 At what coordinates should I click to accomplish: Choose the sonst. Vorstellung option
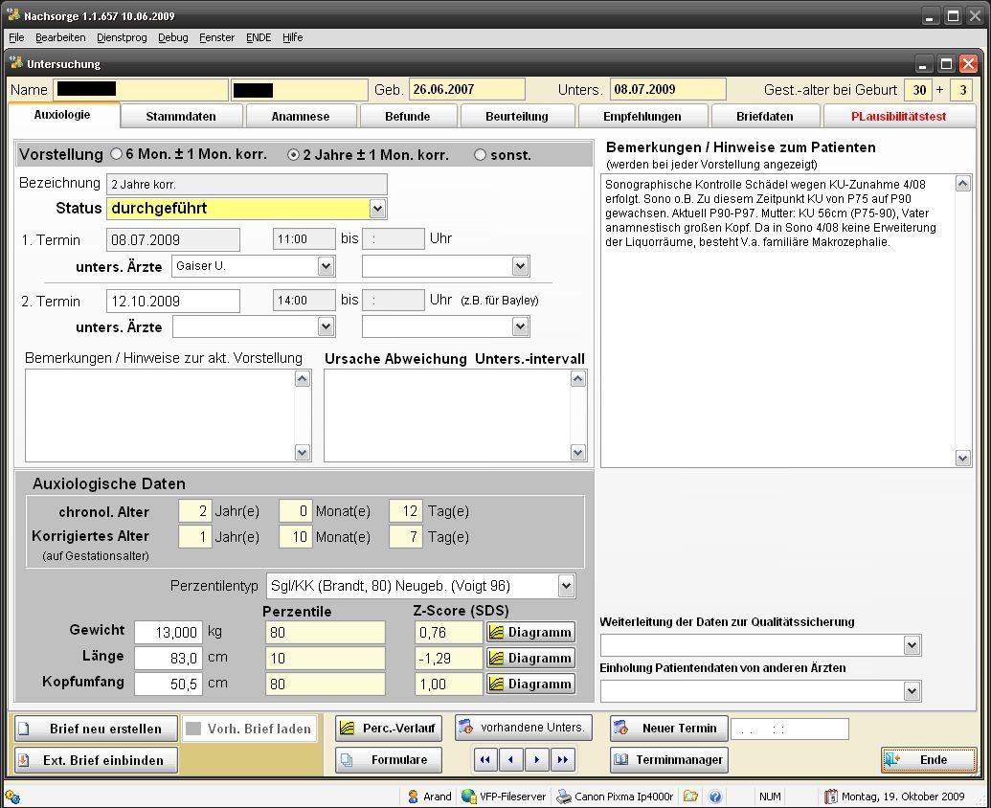[x=481, y=154]
